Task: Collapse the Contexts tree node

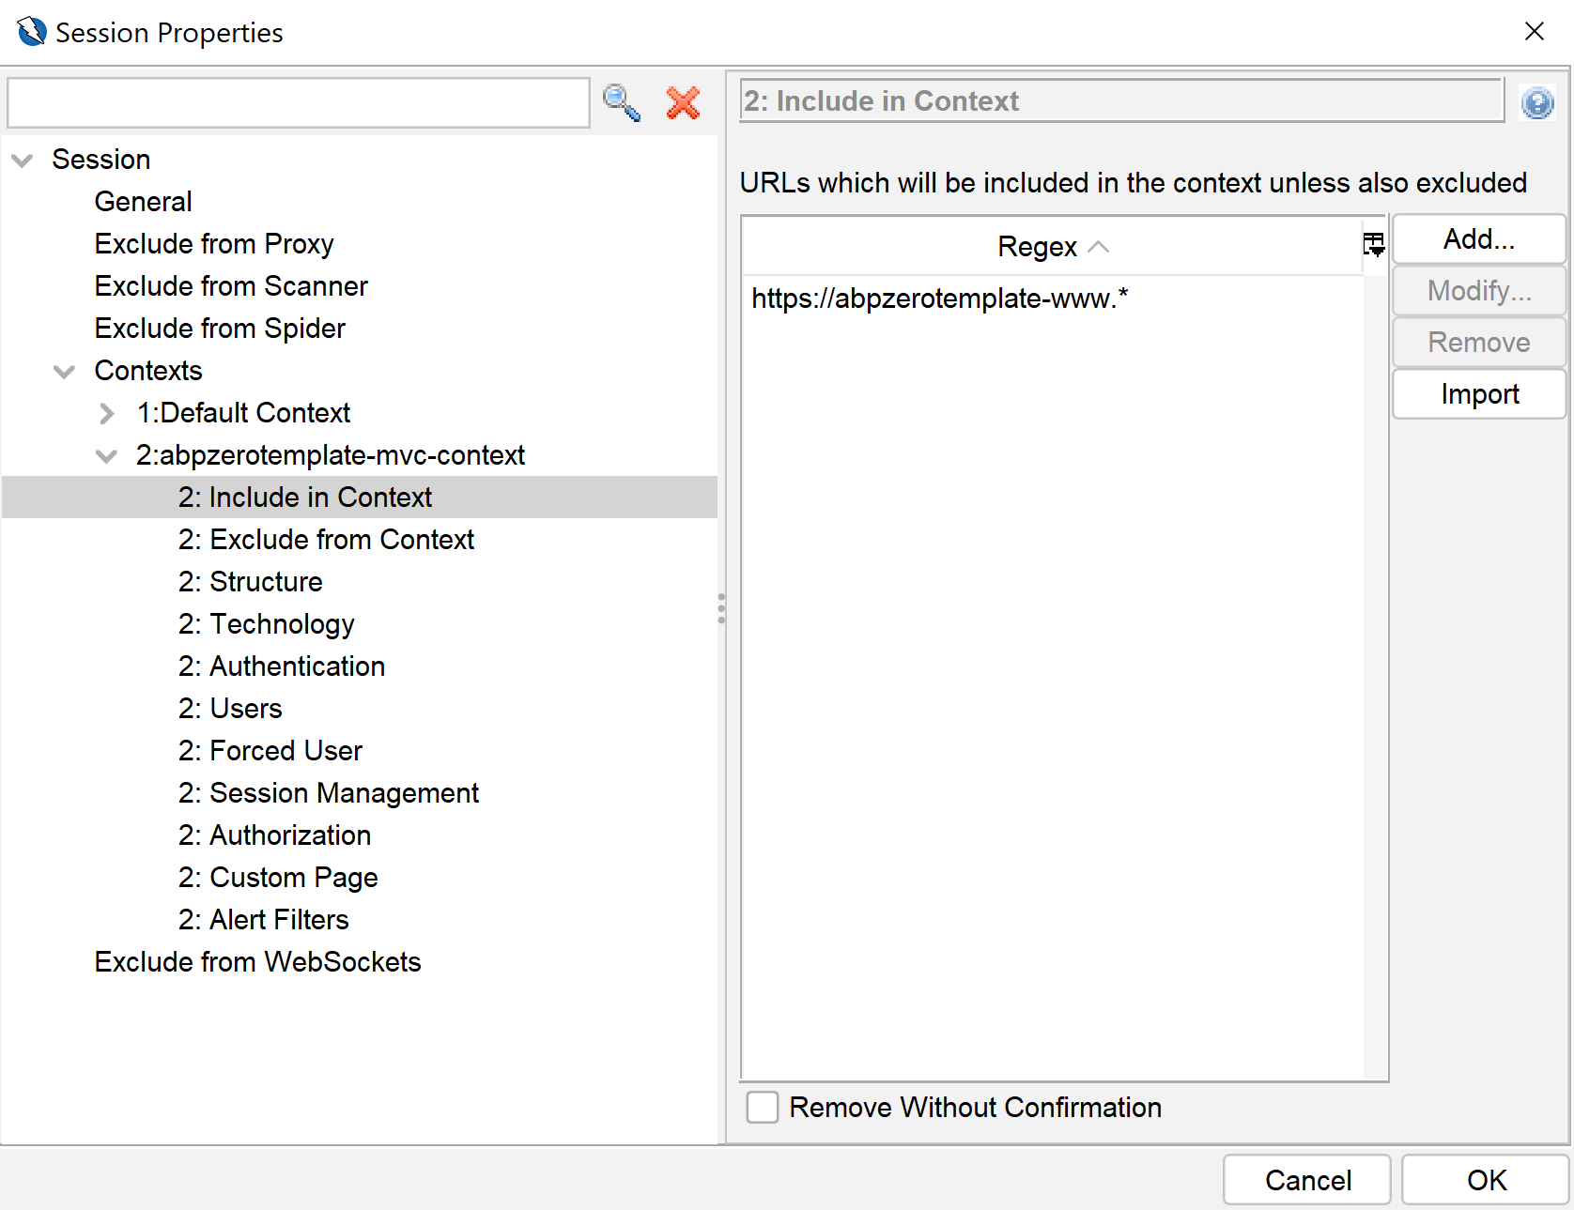Action: coord(64,372)
